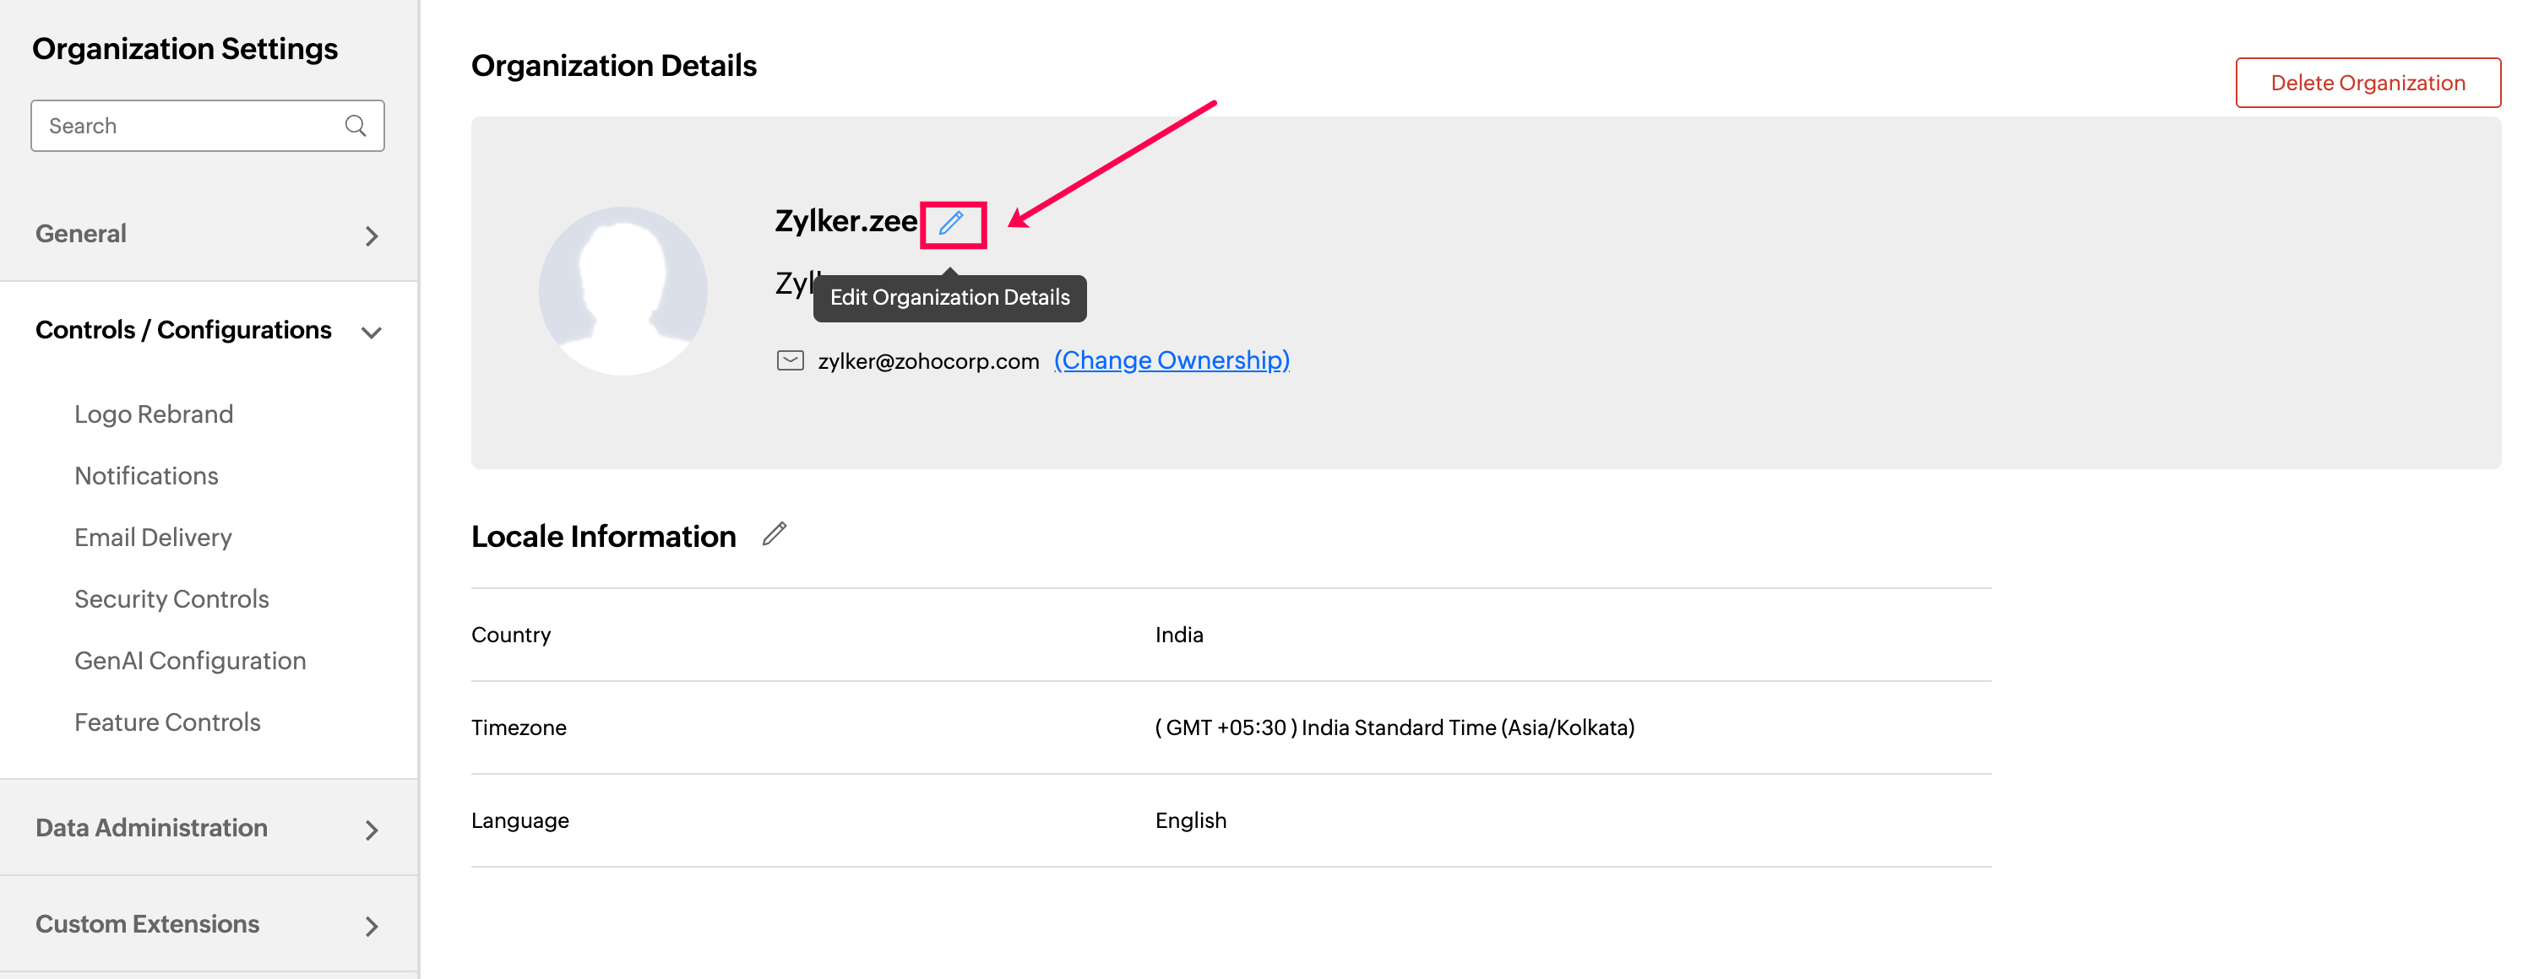Click the Locale Information edit pencil
The image size is (2539, 979).
(x=775, y=534)
